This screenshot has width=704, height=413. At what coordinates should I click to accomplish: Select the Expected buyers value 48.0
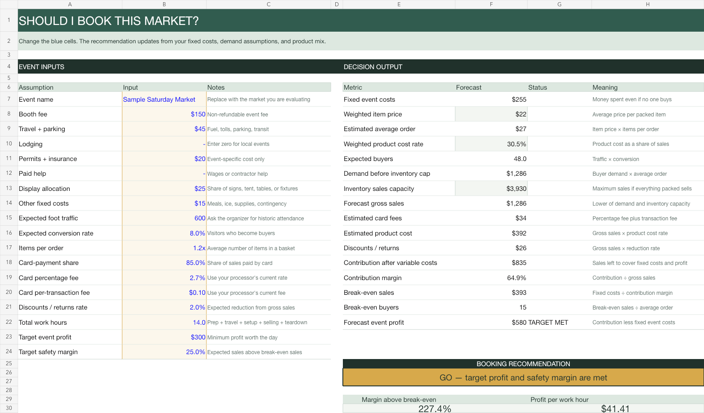[x=491, y=159]
